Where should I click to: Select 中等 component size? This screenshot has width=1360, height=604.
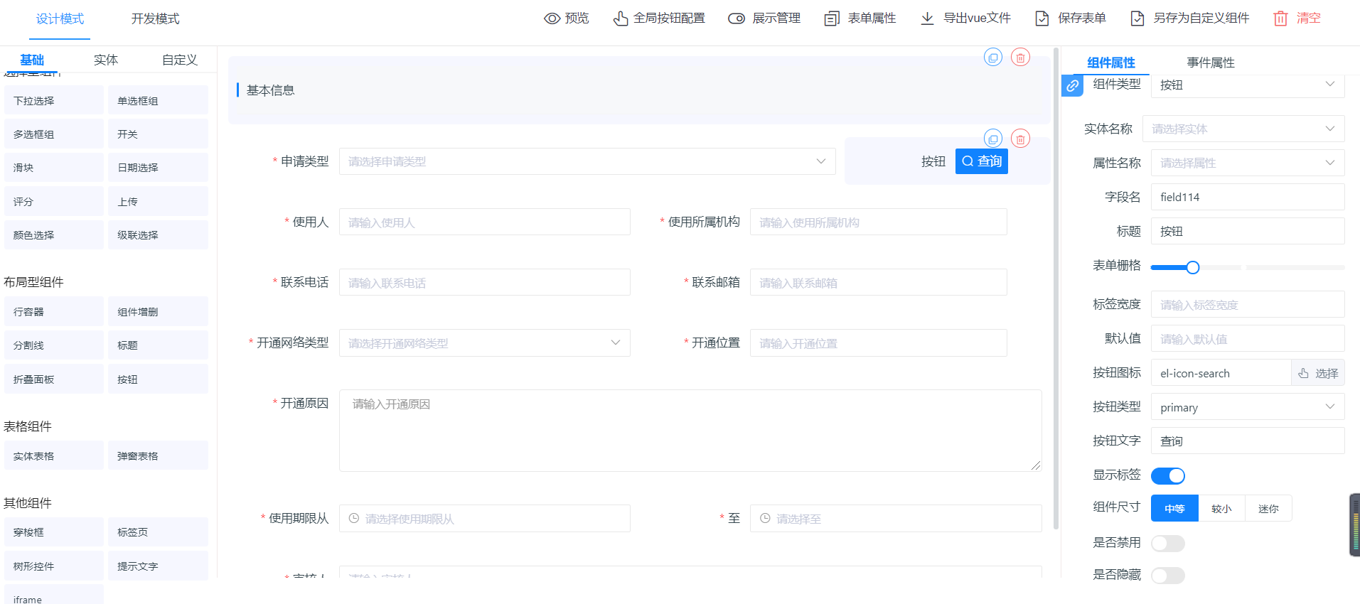coord(1174,509)
